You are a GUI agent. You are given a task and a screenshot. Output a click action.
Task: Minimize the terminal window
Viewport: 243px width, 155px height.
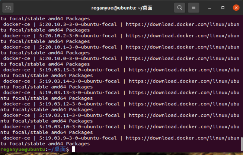pyautogui.click(x=210, y=8)
